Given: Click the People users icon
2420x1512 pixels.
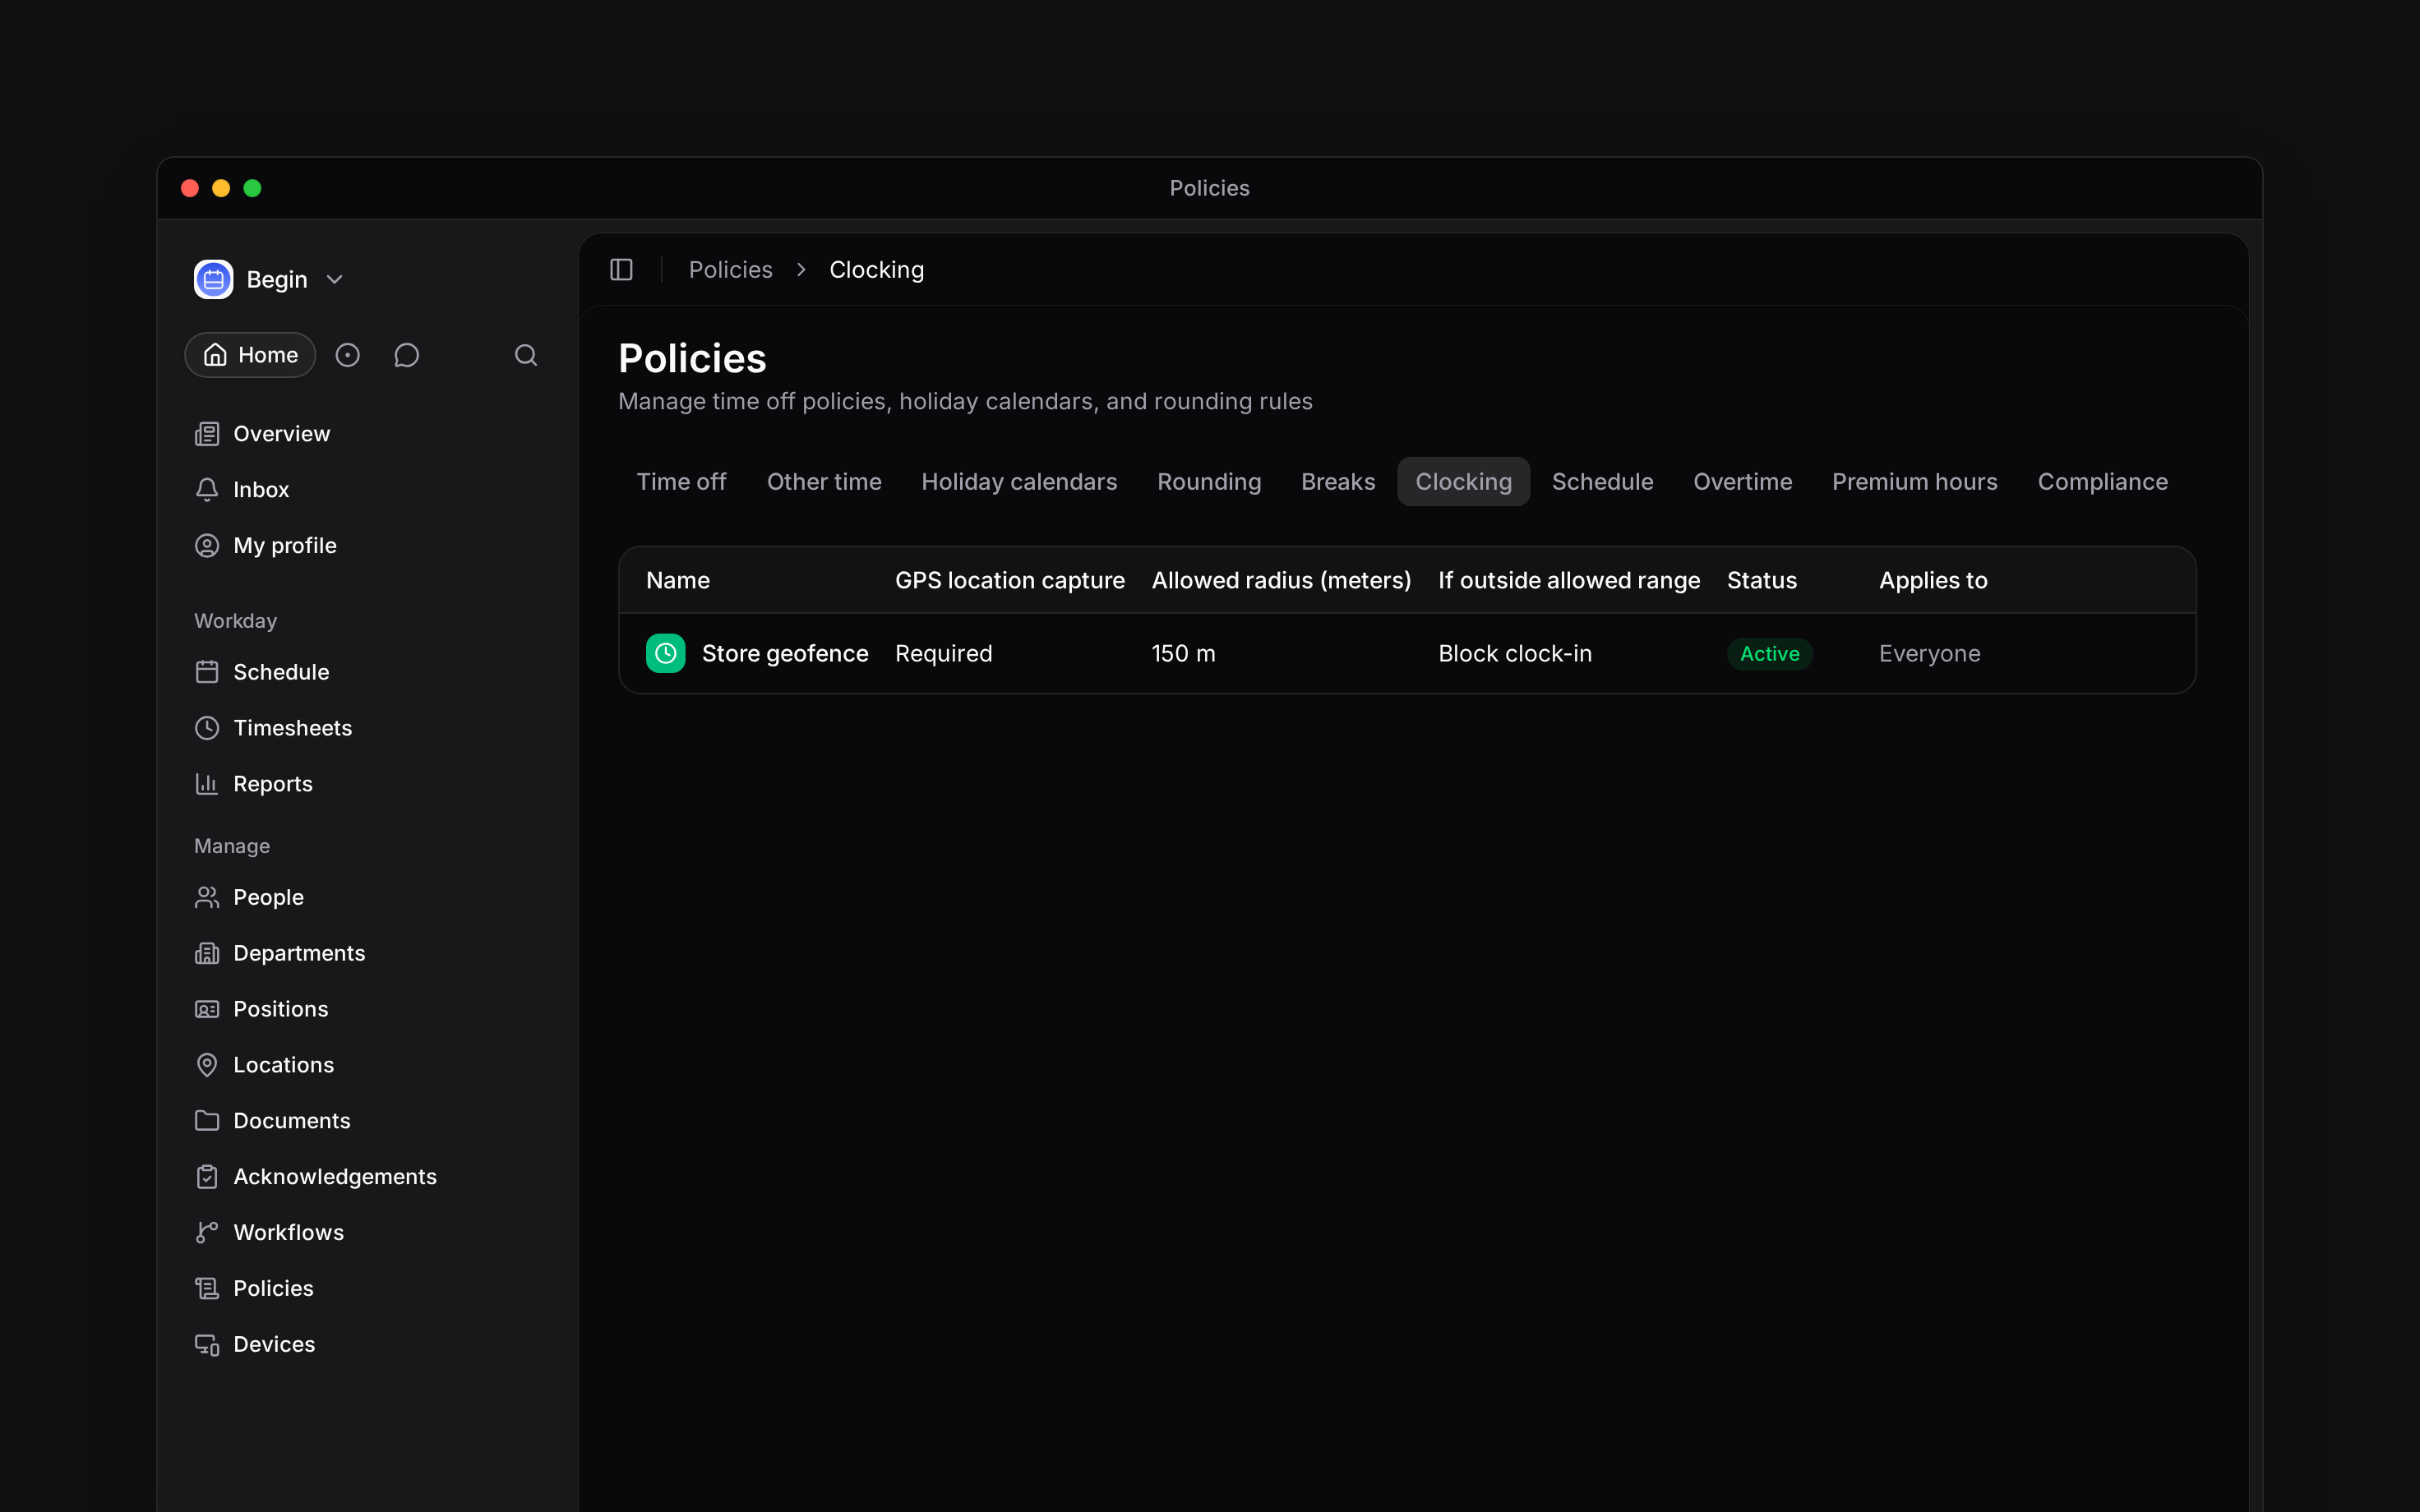Looking at the screenshot, I should click(x=207, y=897).
